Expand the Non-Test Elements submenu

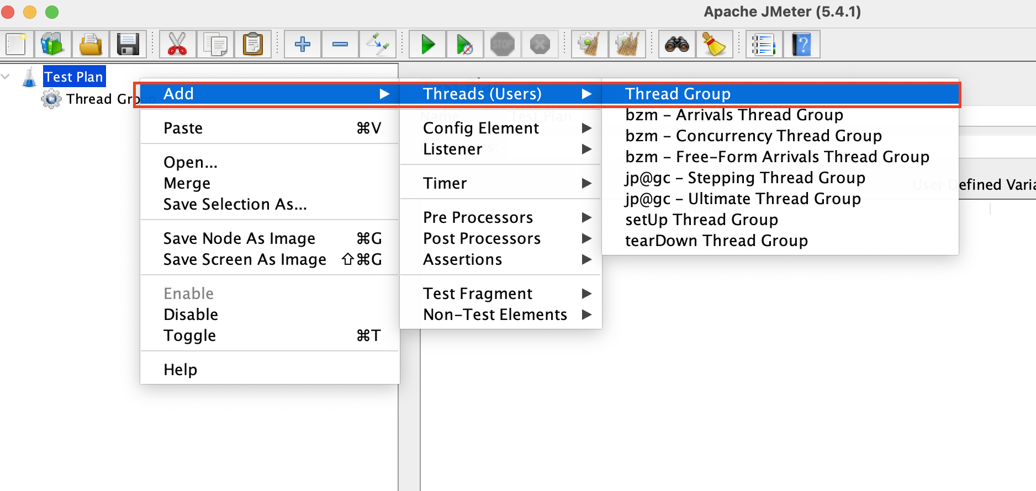pyautogui.click(x=500, y=314)
